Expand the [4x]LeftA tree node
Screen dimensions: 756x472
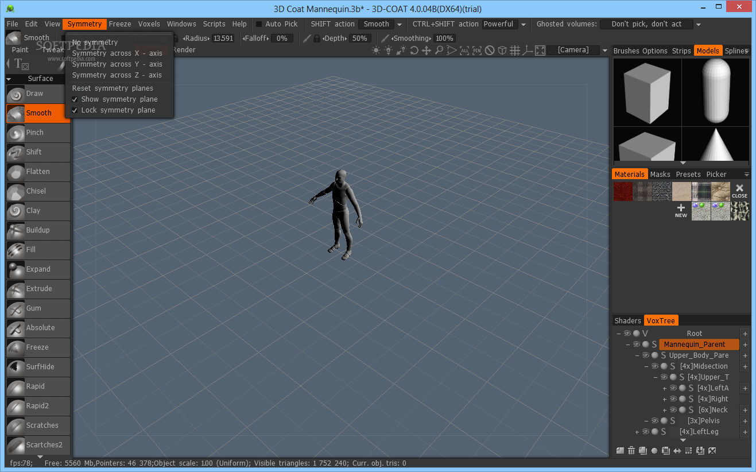pos(665,389)
